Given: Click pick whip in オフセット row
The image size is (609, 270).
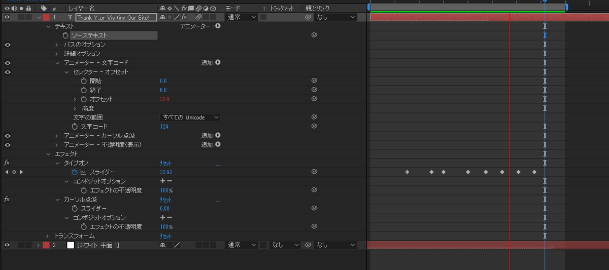Looking at the screenshot, I should [314, 99].
